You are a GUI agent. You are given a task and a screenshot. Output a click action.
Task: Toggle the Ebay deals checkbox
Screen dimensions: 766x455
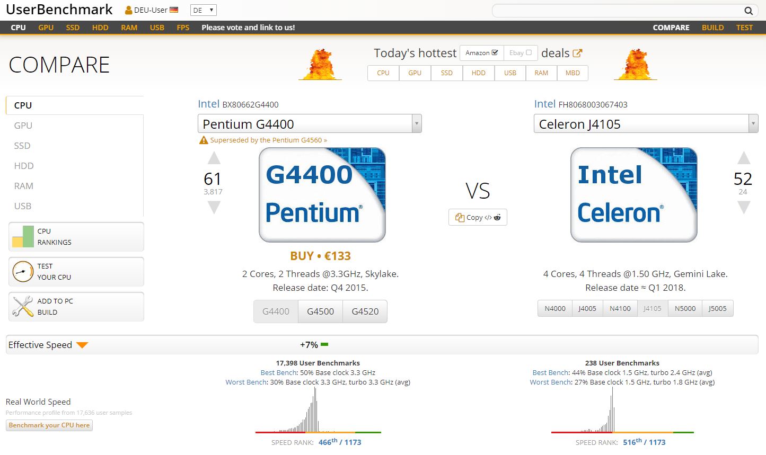[529, 52]
